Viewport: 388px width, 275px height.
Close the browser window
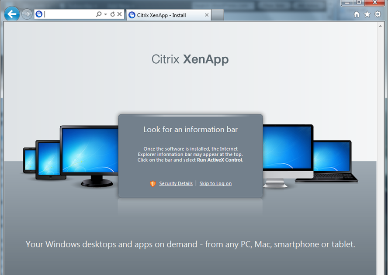[x=375, y=3]
